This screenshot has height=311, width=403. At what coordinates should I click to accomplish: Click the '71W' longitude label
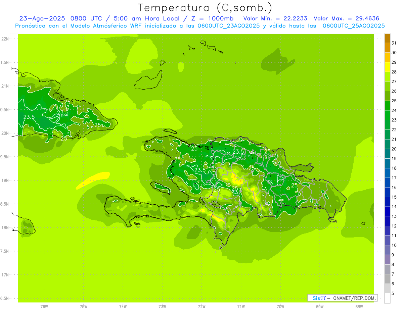(241, 307)
